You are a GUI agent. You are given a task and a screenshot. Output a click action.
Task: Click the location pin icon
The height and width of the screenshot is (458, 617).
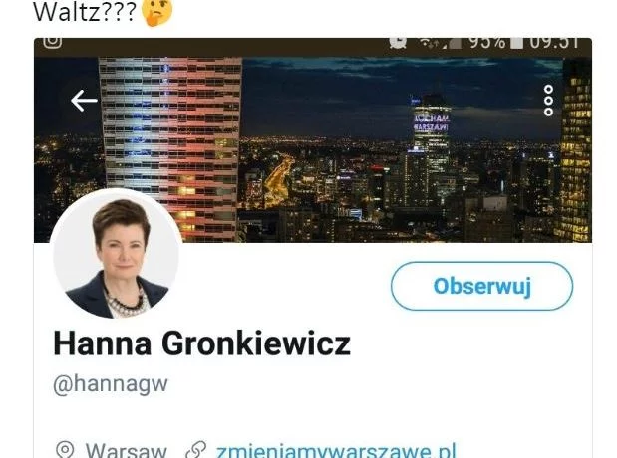tap(65, 450)
